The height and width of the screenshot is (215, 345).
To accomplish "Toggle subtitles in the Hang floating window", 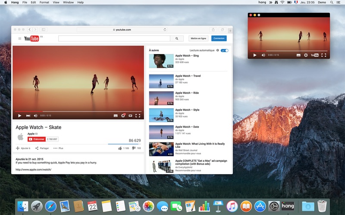I will (x=298, y=55).
